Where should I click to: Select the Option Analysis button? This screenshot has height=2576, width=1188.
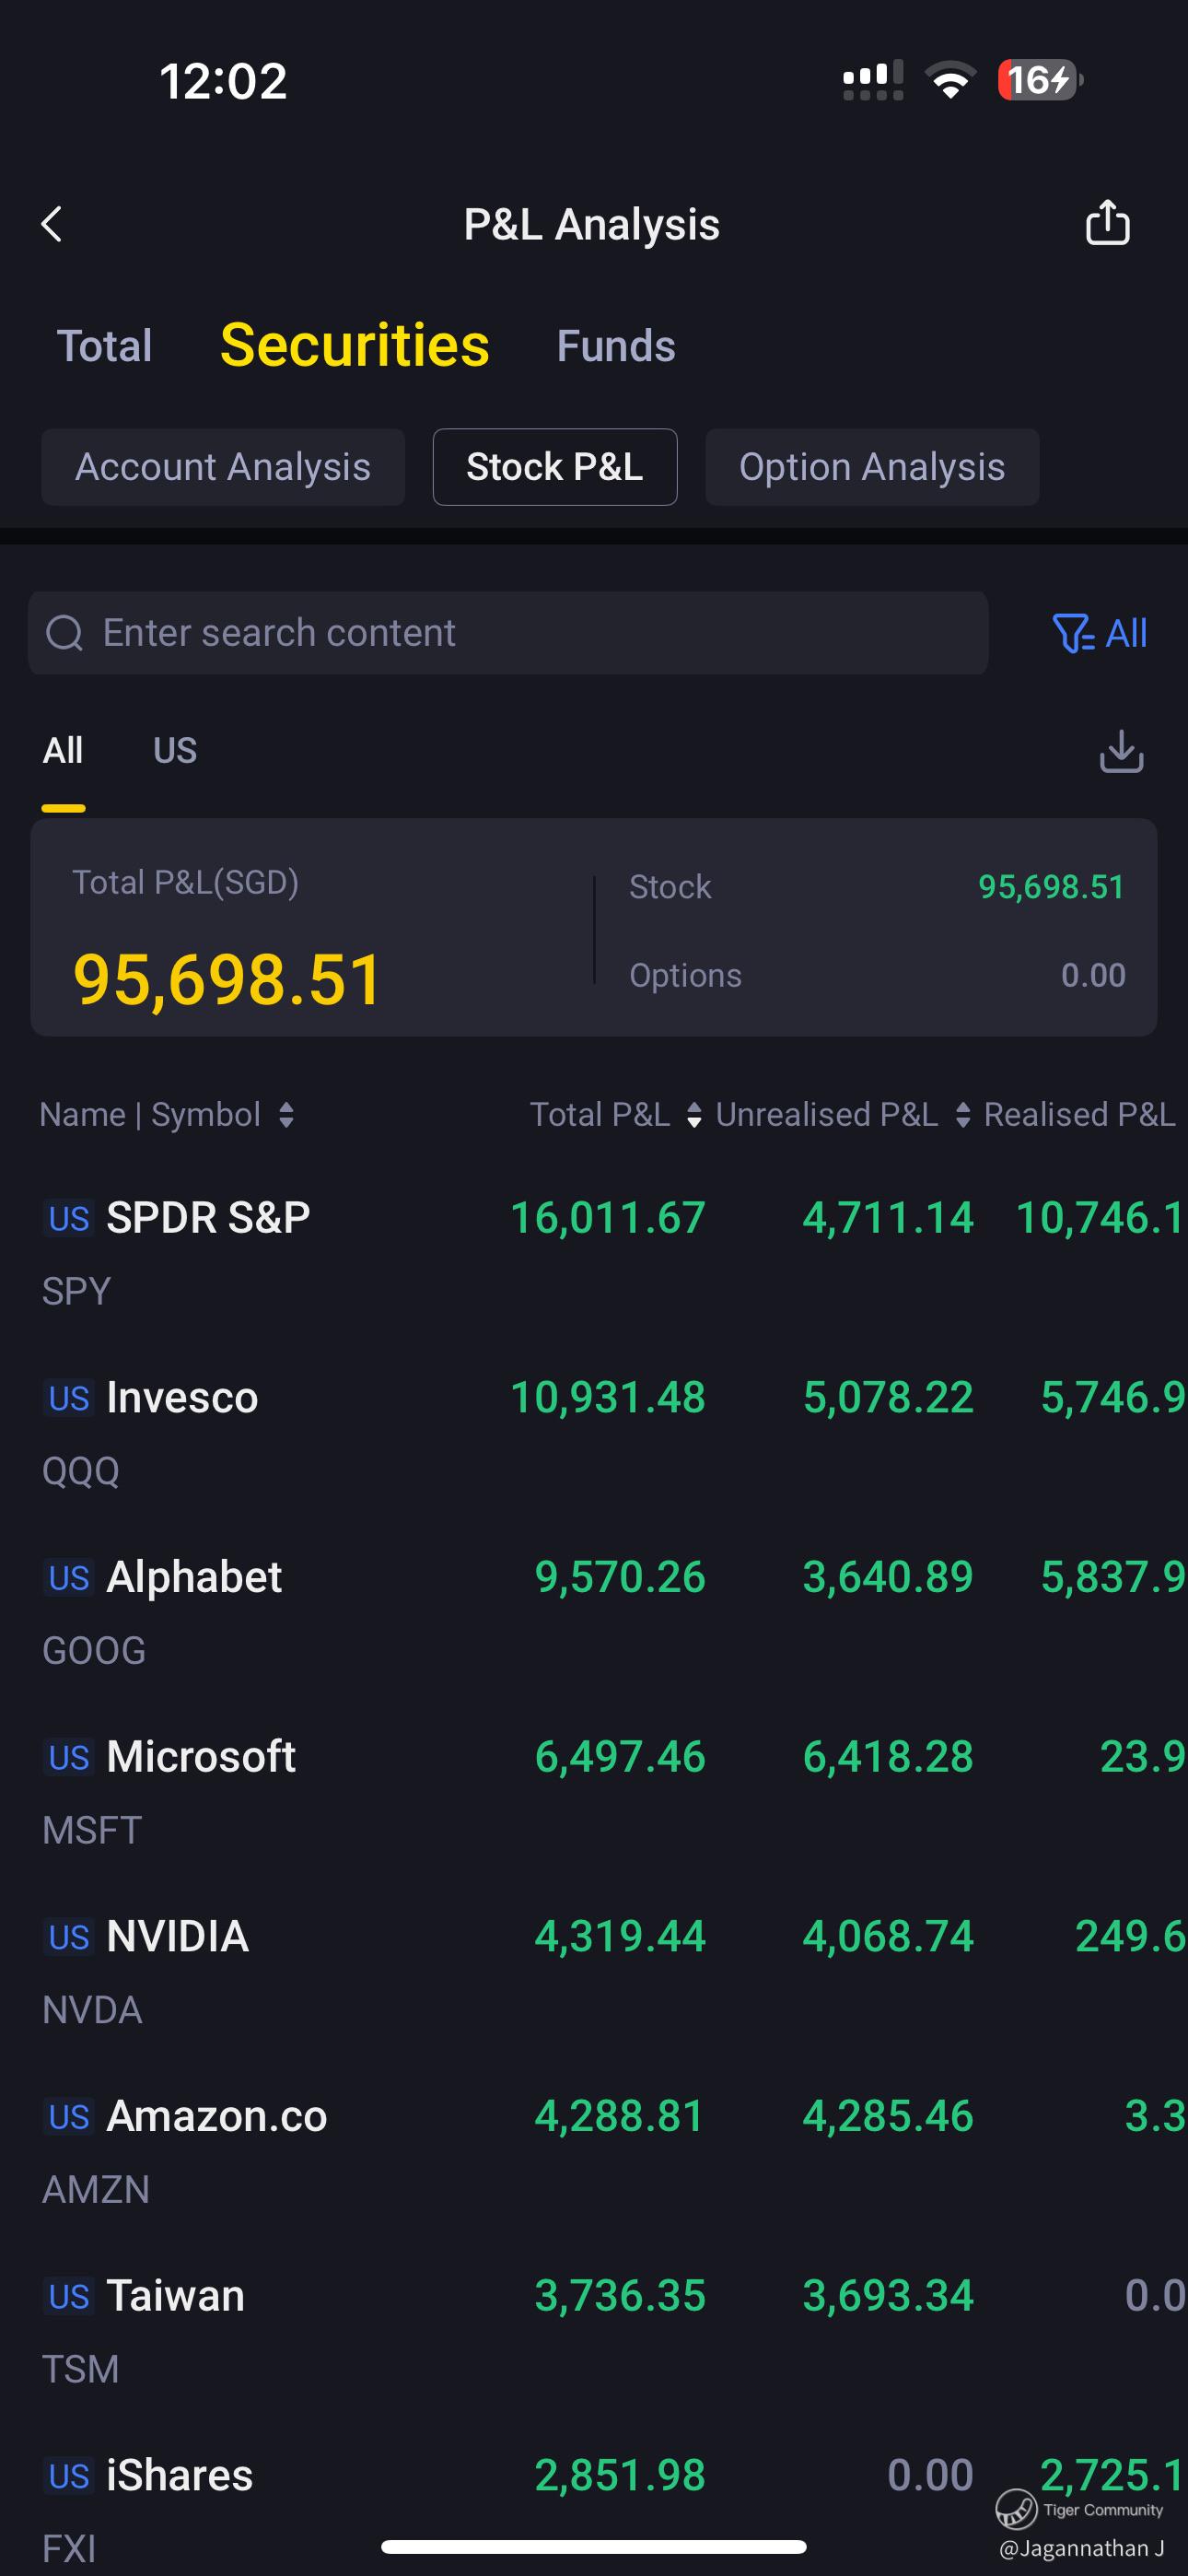coord(872,467)
